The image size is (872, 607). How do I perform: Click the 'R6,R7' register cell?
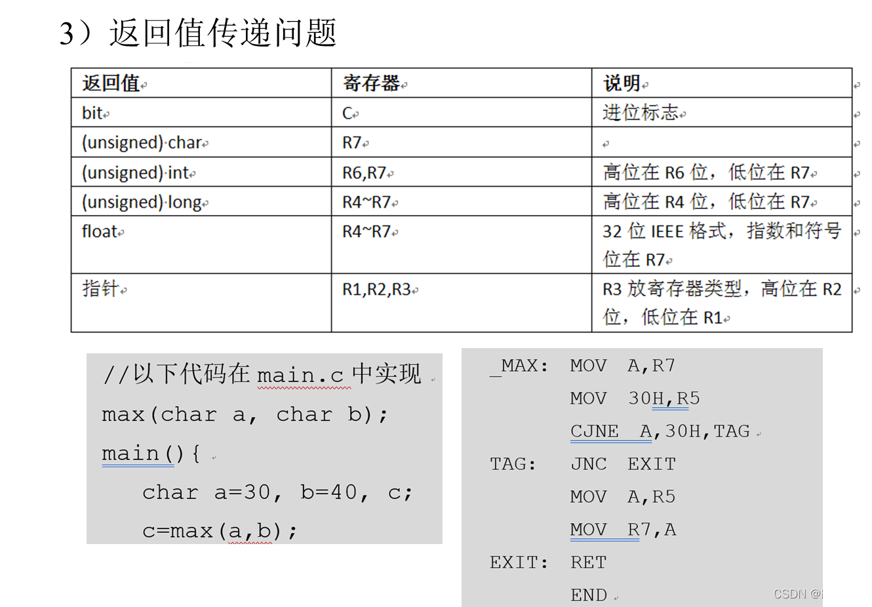tap(462, 172)
